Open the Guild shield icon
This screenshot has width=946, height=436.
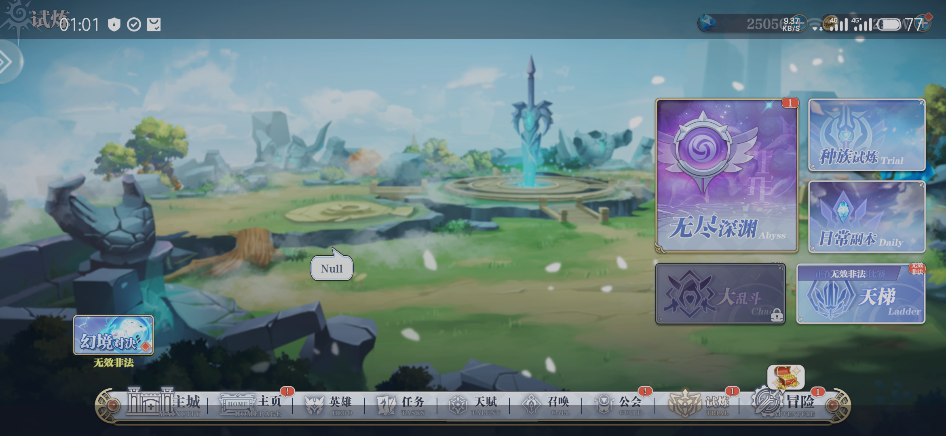point(604,405)
